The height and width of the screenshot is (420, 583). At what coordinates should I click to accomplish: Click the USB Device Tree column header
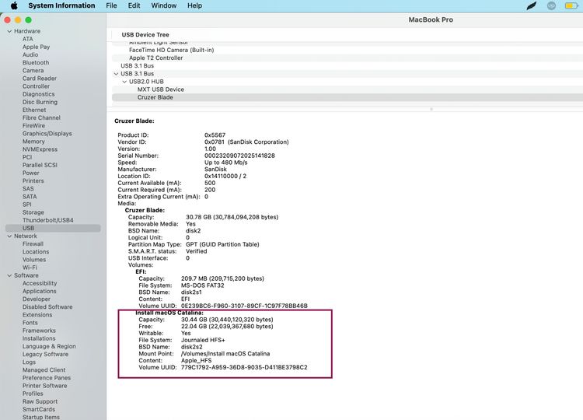[145, 34]
